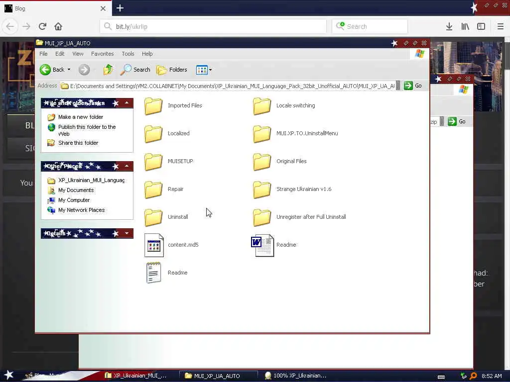This screenshot has width=510, height=382.
Task: Open address bar dropdown in MUI_XP_UA_AUTO window
Action: (398, 86)
